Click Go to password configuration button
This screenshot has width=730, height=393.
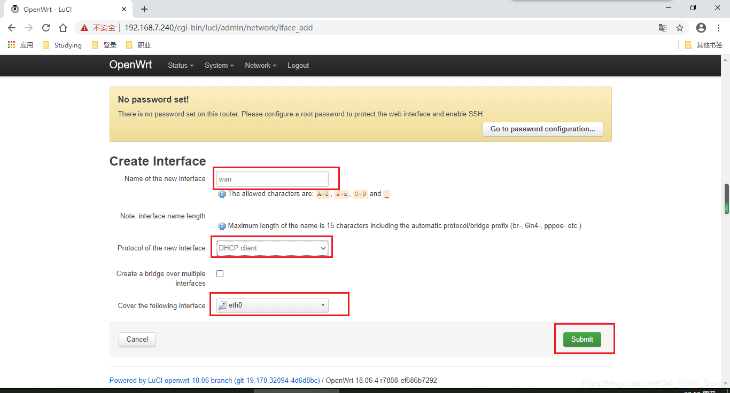542,129
